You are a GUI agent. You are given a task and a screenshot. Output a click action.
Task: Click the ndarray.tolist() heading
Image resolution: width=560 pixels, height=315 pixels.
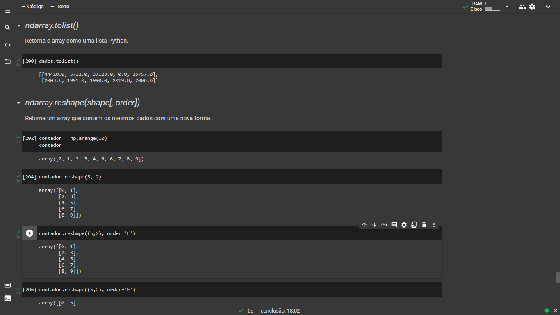click(52, 25)
